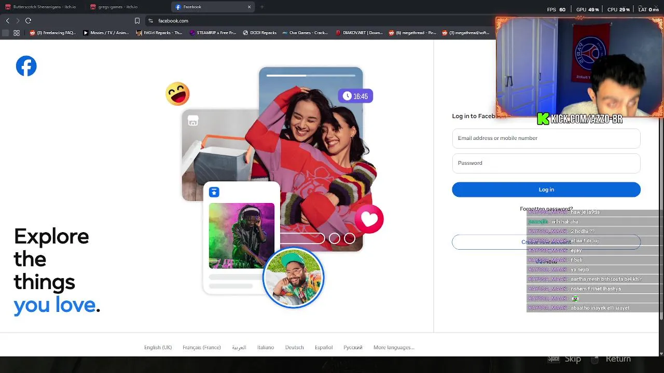Open the FitGirl Repacks bookmark
This screenshot has height=373, width=664.
(x=159, y=33)
